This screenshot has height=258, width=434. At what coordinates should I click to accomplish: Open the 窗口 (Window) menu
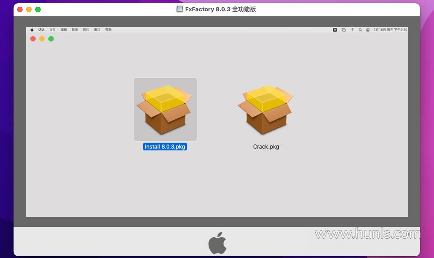point(97,30)
